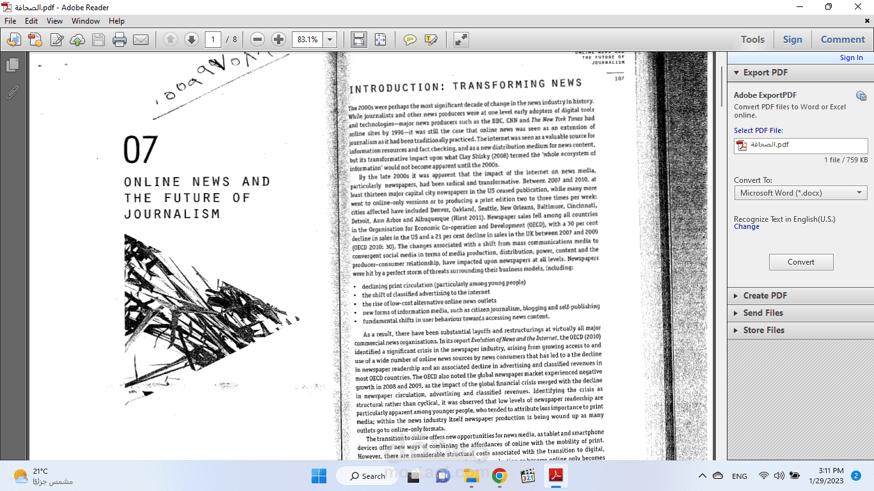Expand the Send Files section
Screen dimensions: 874x491
[800, 313]
